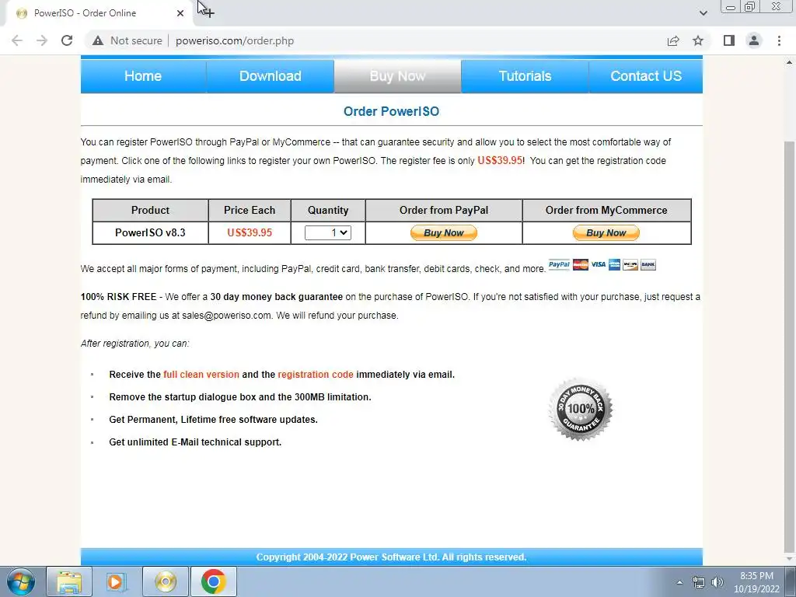Click the MasterCard payment logo

coord(580,264)
